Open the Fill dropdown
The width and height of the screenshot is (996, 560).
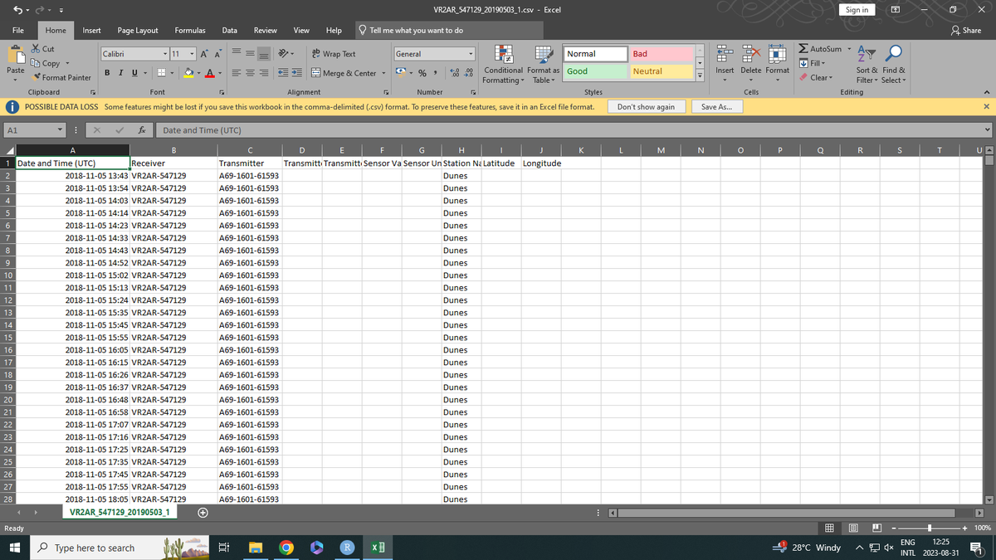tap(813, 63)
